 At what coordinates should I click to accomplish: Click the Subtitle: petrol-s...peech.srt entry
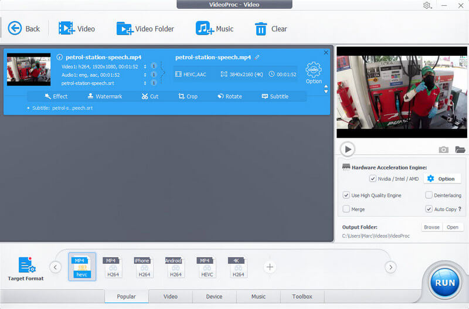(62, 108)
